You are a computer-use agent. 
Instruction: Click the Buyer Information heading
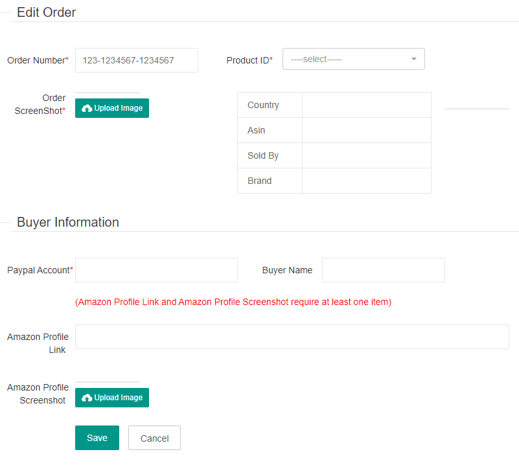pyautogui.click(x=68, y=222)
